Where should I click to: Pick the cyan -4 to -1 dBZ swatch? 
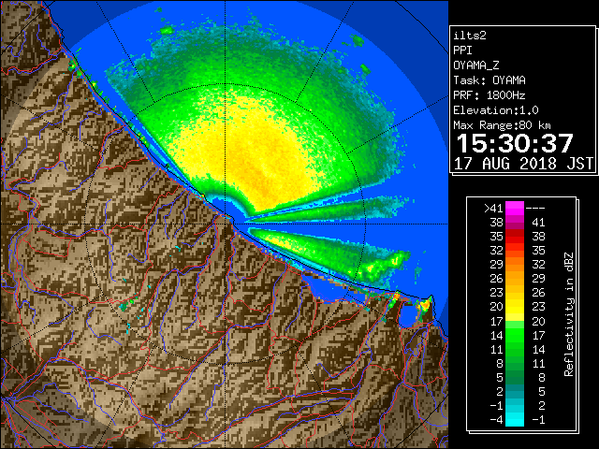coord(515,419)
